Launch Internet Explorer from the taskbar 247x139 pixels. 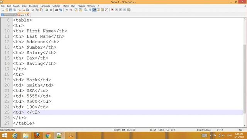15,136
